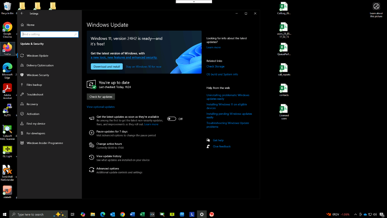Select xlabel6 desktop icon
The width and height of the screenshot is (387, 218).
[8, 192]
